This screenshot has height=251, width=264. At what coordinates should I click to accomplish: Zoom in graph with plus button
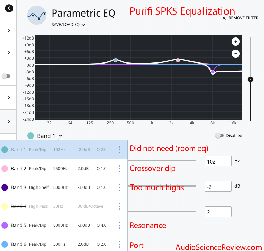[x=235, y=42]
